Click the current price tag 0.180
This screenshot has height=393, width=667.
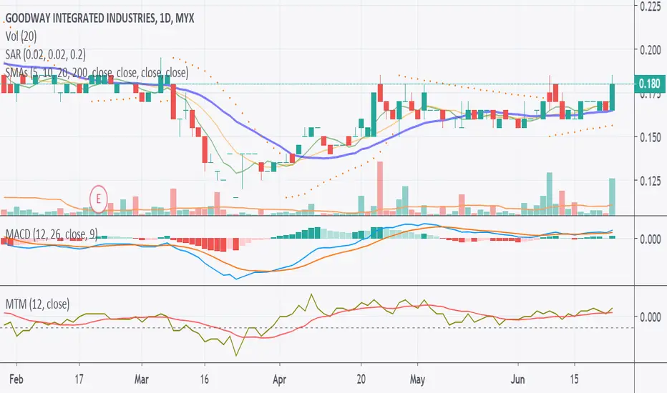tap(649, 84)
